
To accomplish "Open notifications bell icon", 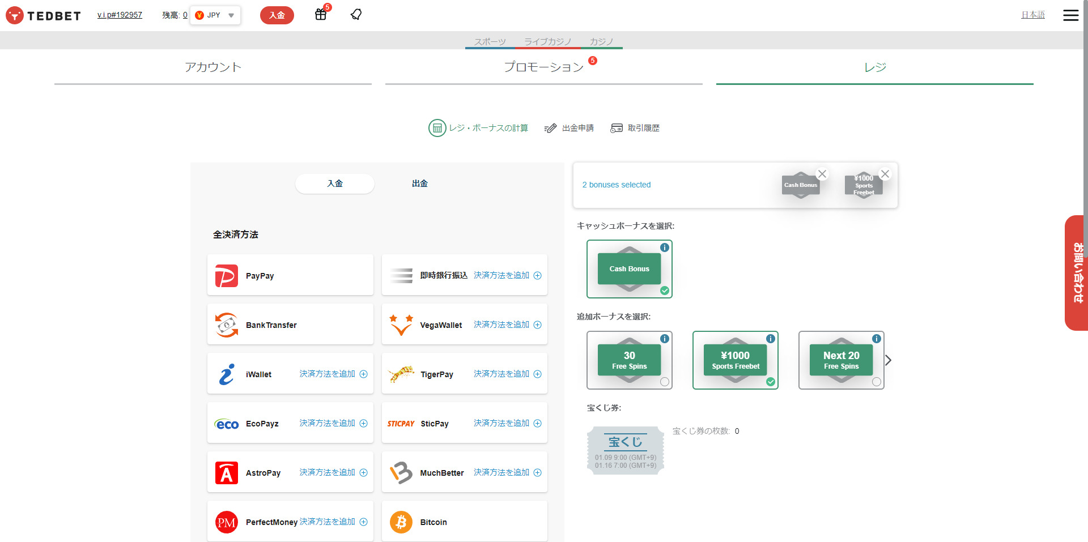I will [356, 14].
